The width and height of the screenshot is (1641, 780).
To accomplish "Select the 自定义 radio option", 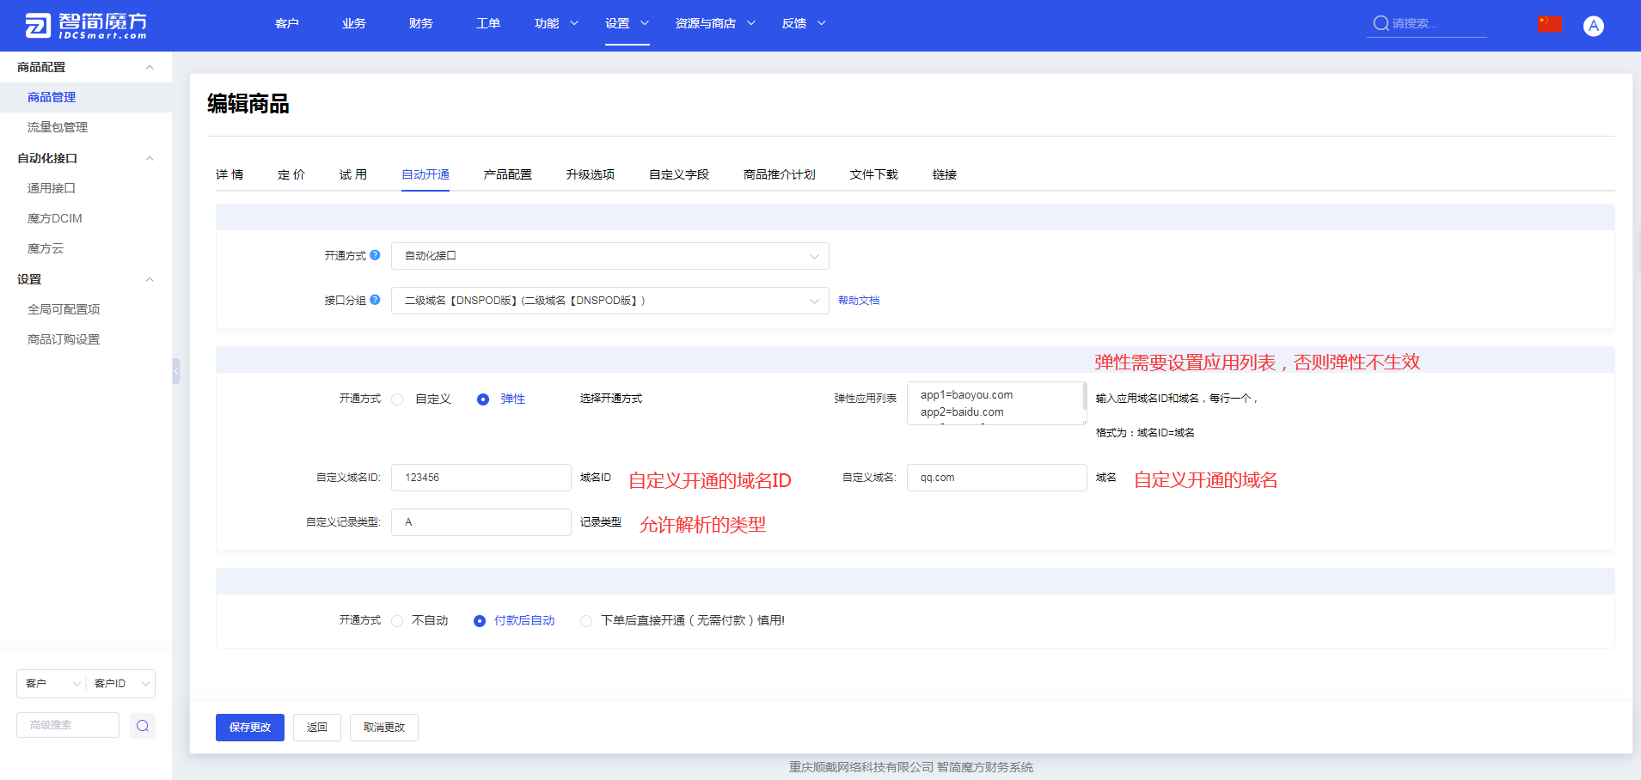I will tap(397, 399).
